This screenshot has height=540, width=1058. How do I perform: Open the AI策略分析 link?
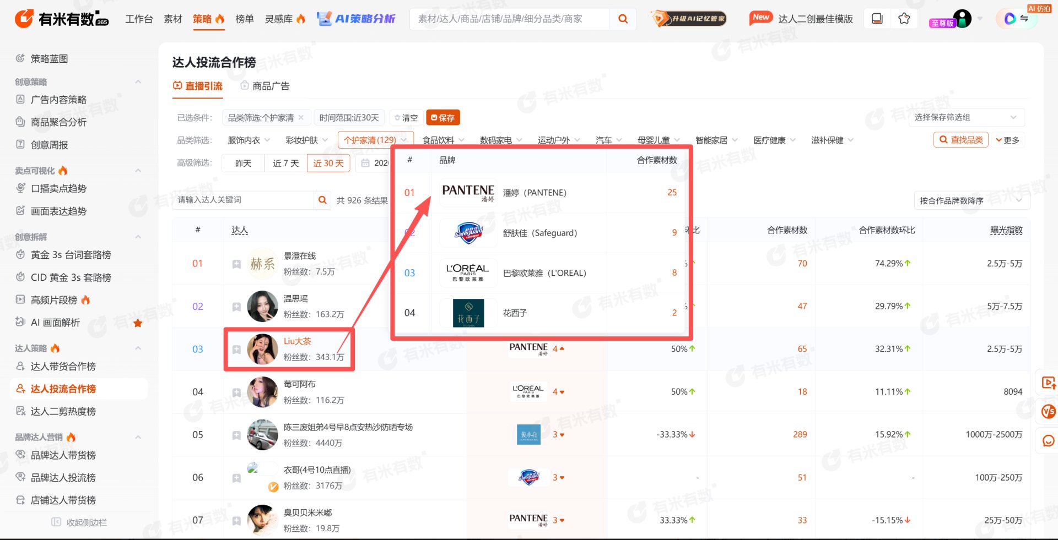pyautogui.click(x=356, y=19)
